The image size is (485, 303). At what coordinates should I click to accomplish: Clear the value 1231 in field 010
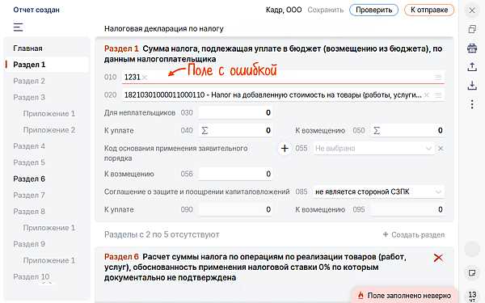[145, 78]
